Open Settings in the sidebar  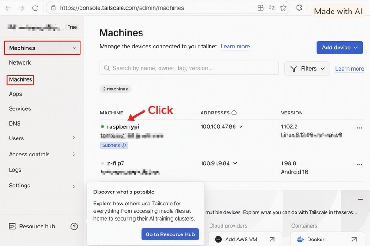pyautogui.click(x=19, y=186)
